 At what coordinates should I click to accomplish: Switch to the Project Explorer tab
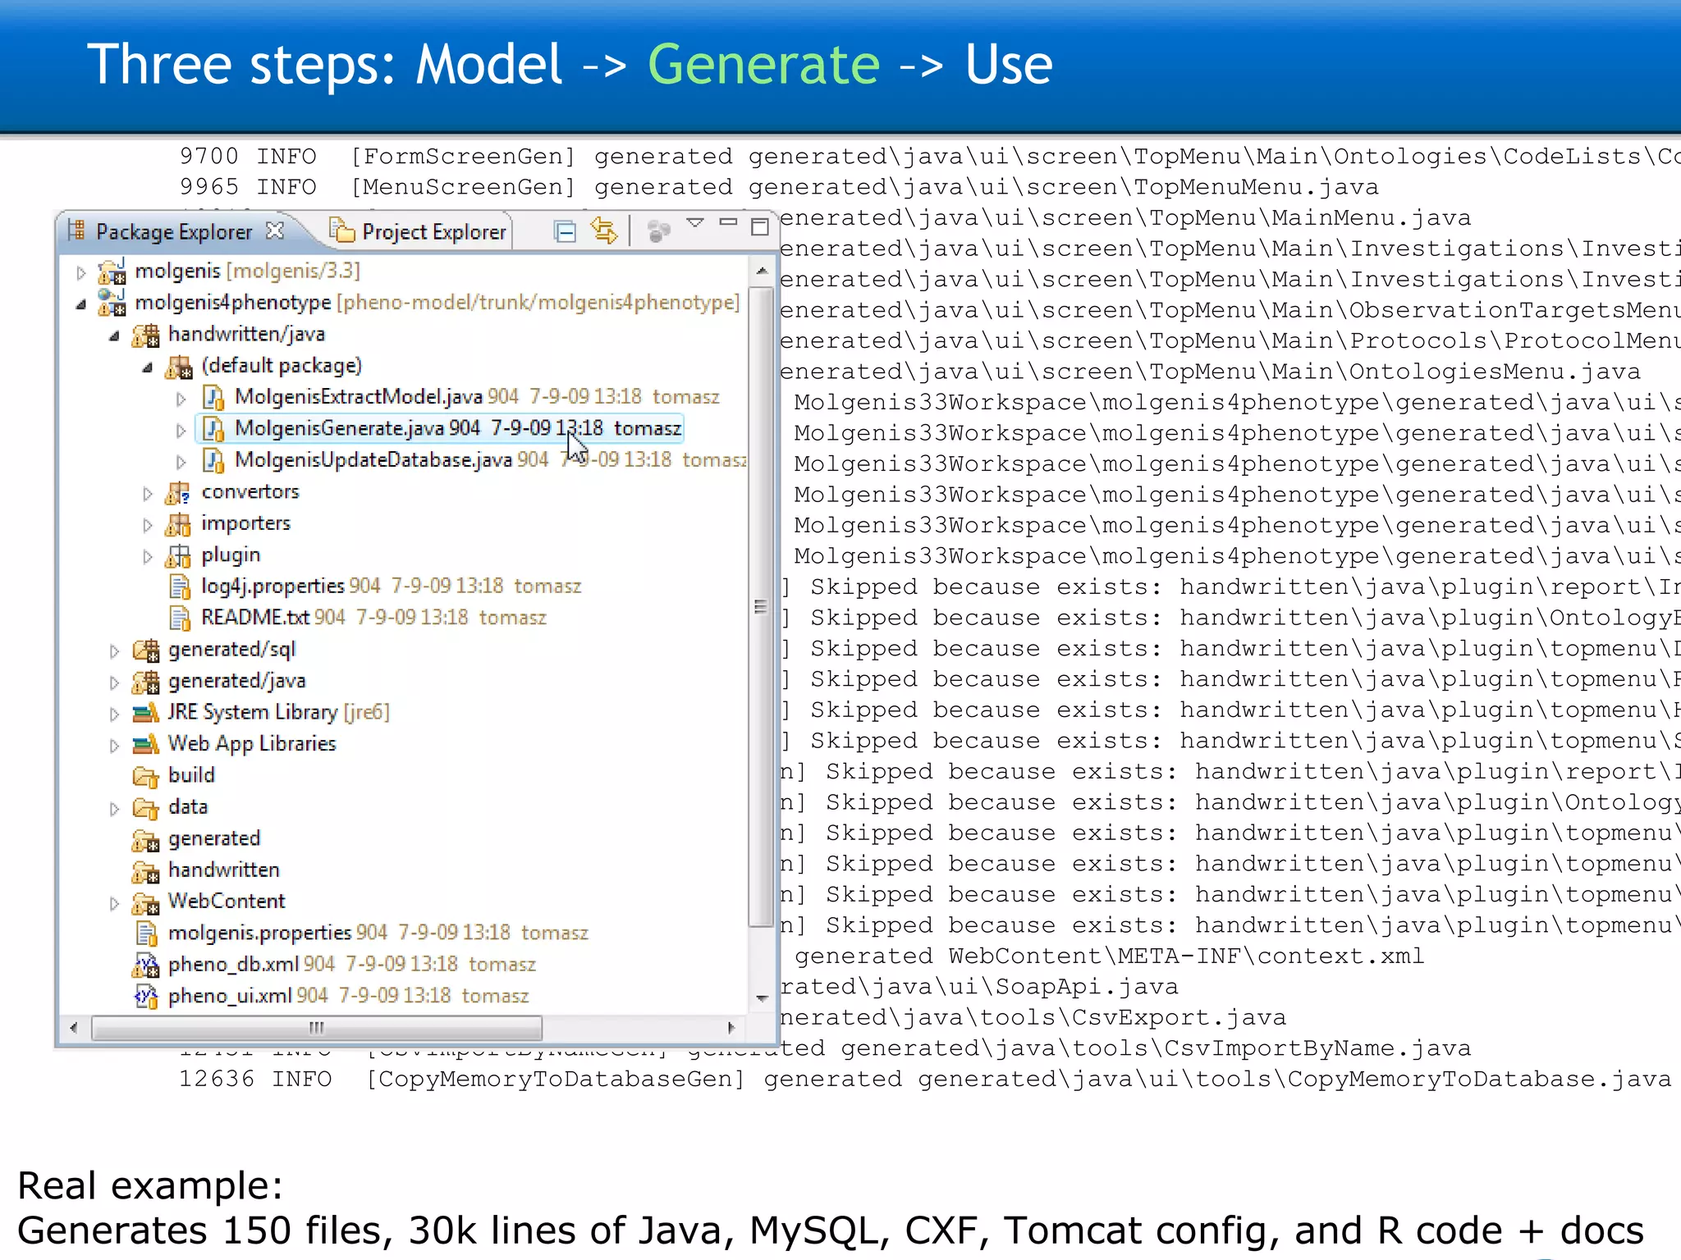pyautogui.click(x=418, y=232)
